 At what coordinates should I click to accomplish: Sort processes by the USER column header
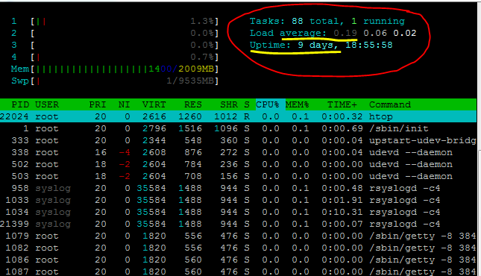[47, 104]
